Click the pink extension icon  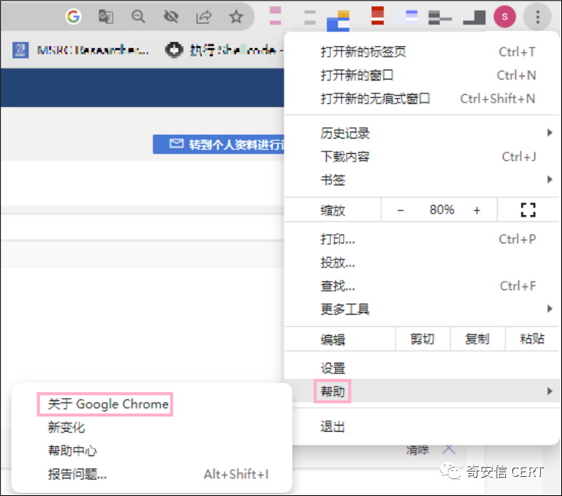point(275,16)
